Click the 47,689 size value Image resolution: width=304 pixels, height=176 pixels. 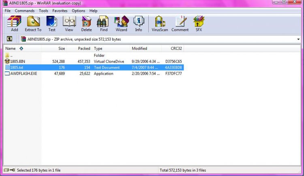click(x=59, y=73)
